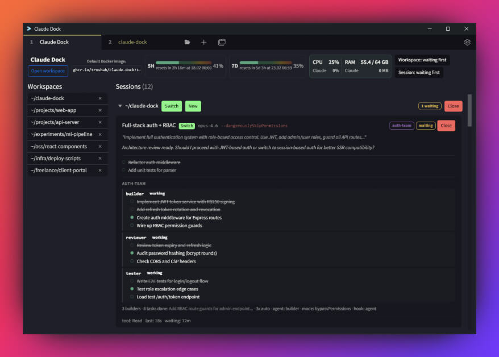Click the Sessions (12) heading
The image size is (499, 357).
134,86
